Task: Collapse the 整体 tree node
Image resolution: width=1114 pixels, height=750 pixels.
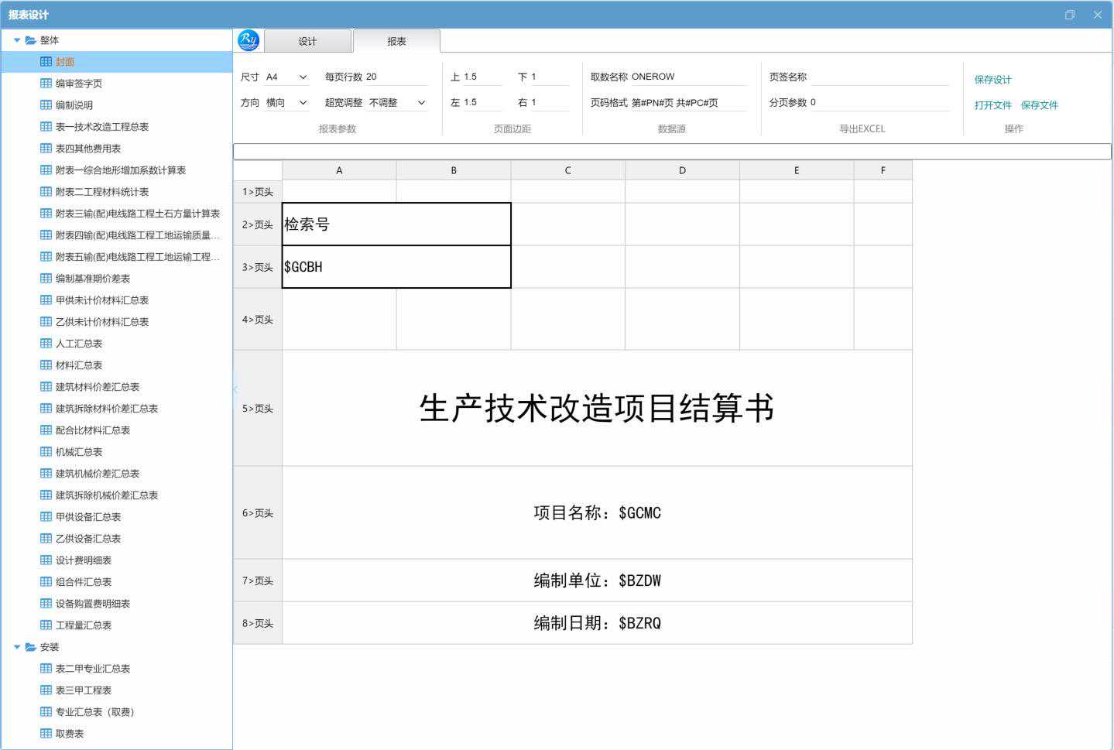Action: pos(17,40)
